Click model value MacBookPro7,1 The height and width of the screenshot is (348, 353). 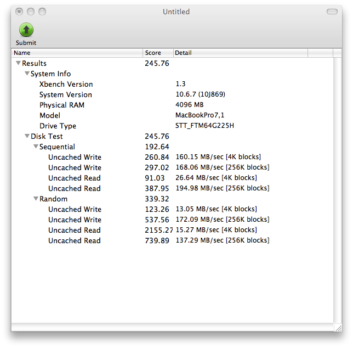(200, 115)
